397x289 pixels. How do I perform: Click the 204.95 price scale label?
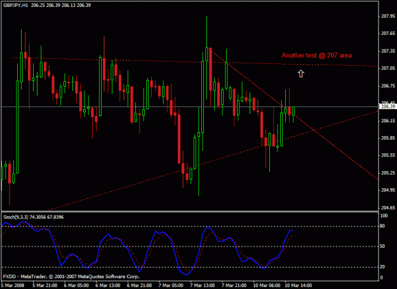(387, 190)
